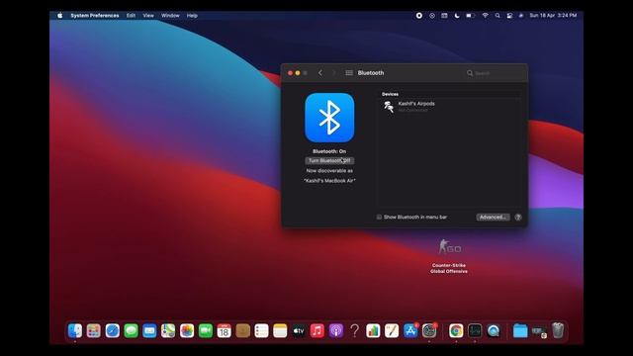
Task: Click the battery status icon
Action: pos(471,16)
